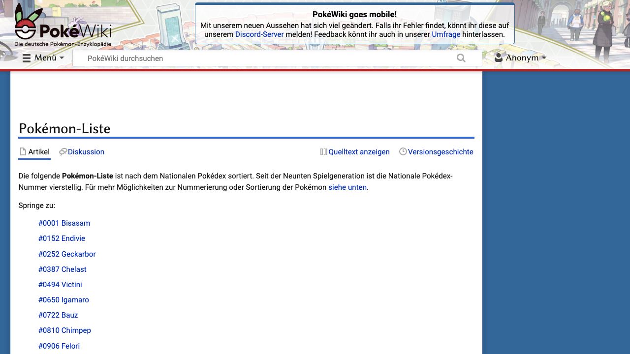The width and height of the screenshot is (630, 354).
Task: Click the Quelltext anzeigen brackets icon
Action: [x=323, y=152]
